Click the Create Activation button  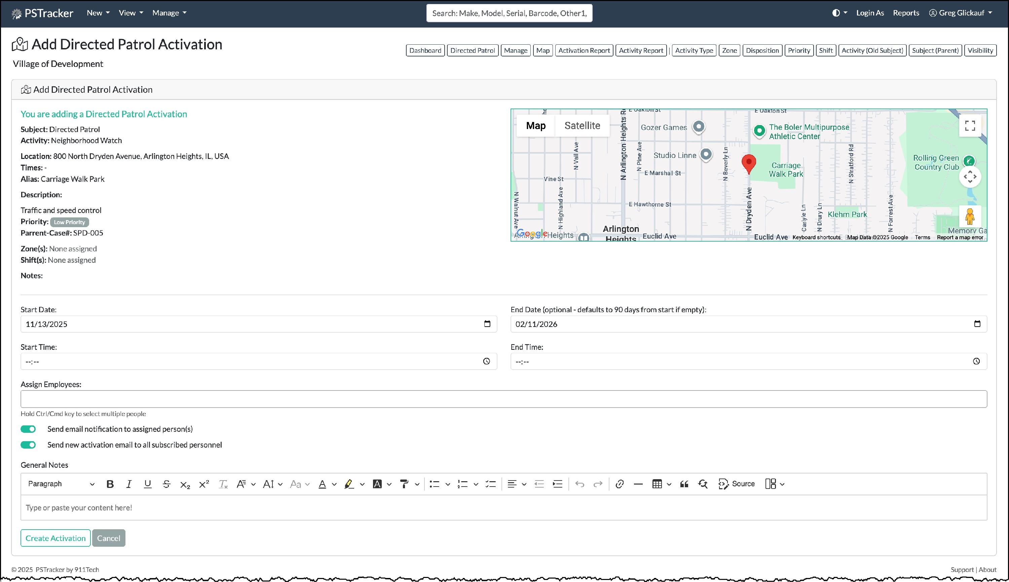tap(55, 538)
